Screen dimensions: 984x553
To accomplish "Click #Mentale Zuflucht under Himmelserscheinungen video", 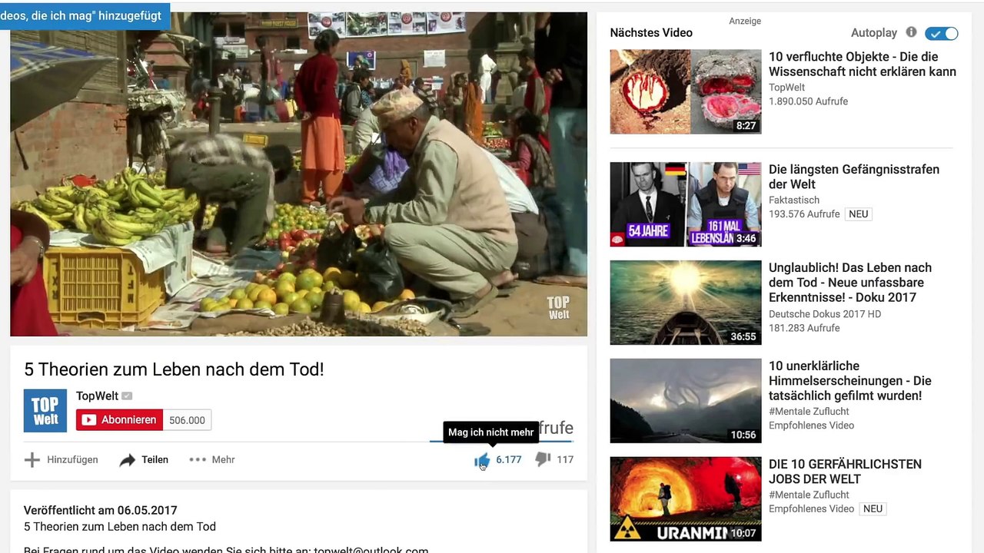I will coord(809,411).
